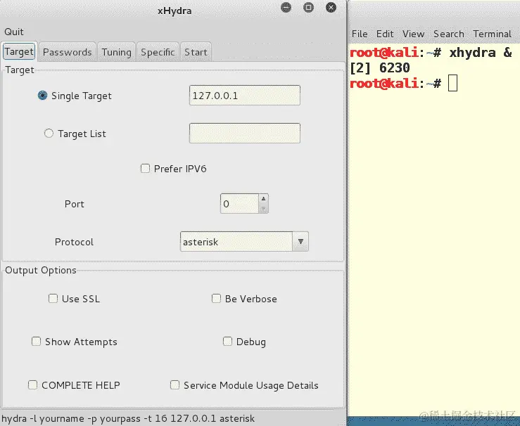Increase the Port value with up arrow
The width and height of the screenshot is (520, 426).
263,199
